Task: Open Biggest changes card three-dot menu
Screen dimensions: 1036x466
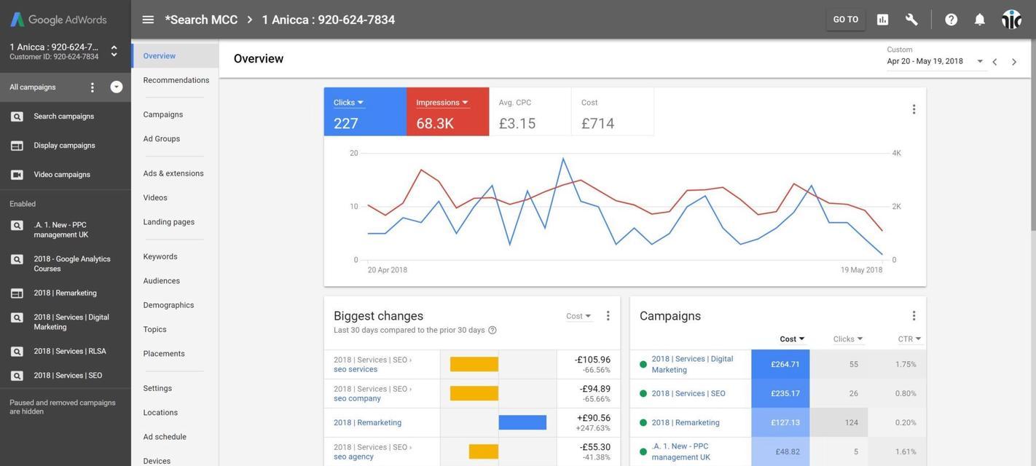Action: coord(608,316)
